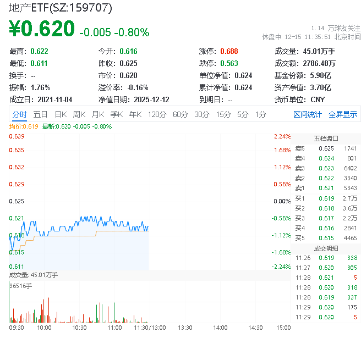Open the 季K quarterly tab
This screenshot has width=361, height=338.
click(x=117, y=114)
